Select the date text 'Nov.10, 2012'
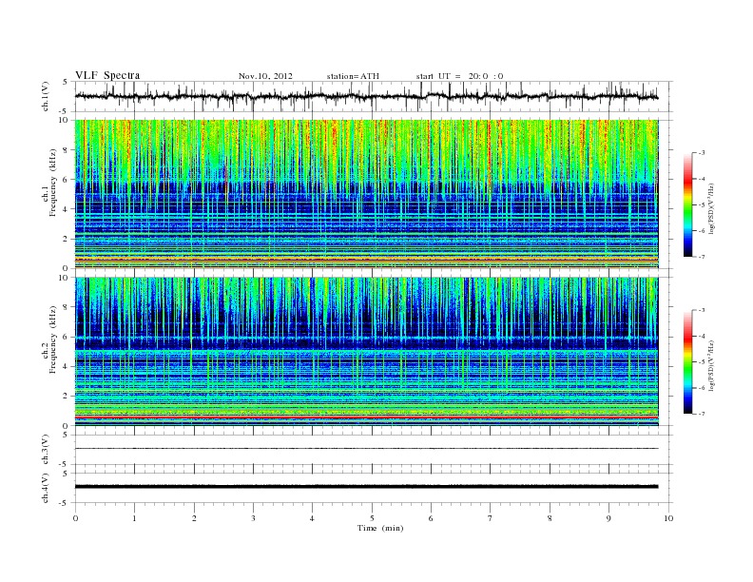753x582 pixels. pos(265,76)
